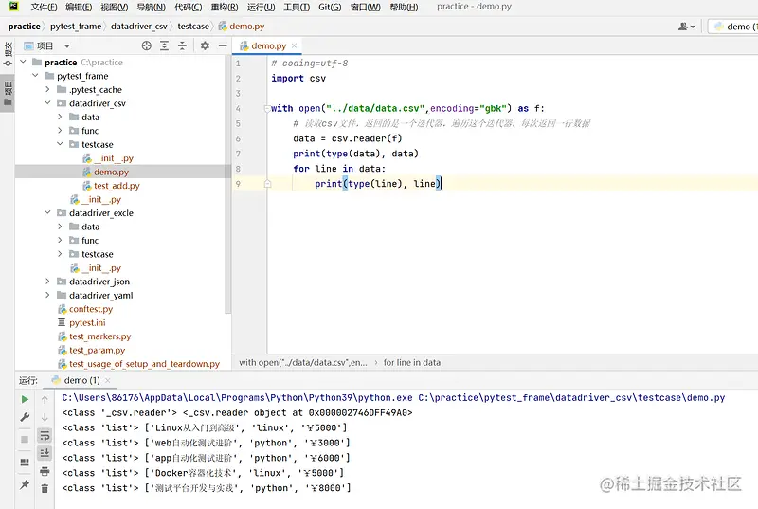Click the fold marker beside line 4

267,109
